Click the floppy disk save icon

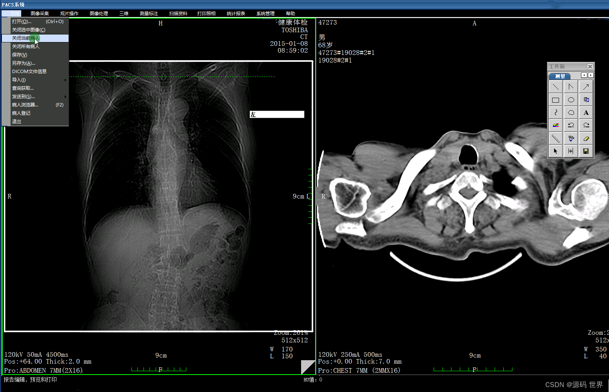586,151
